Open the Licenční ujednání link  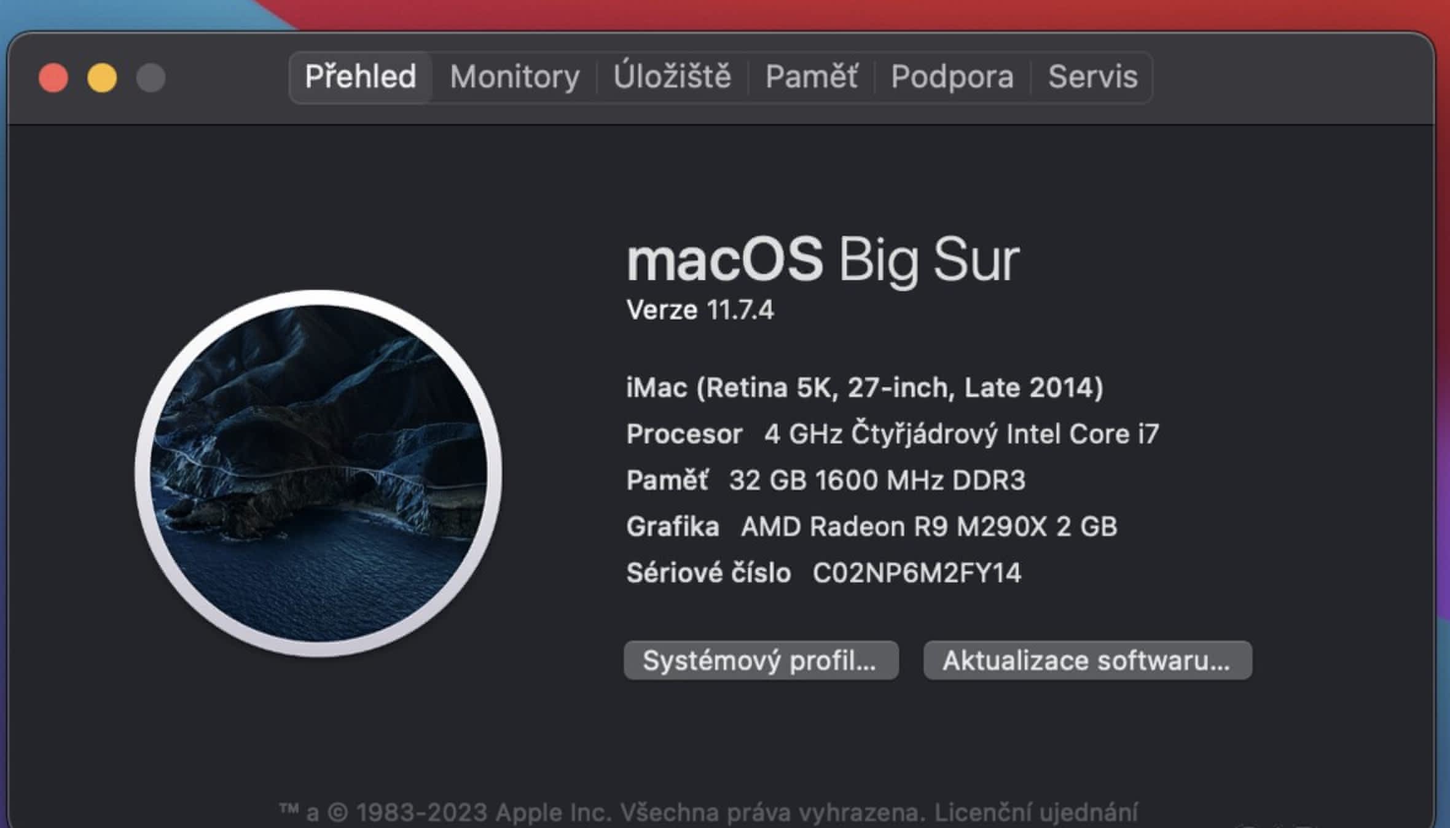tap(1036, 812)
